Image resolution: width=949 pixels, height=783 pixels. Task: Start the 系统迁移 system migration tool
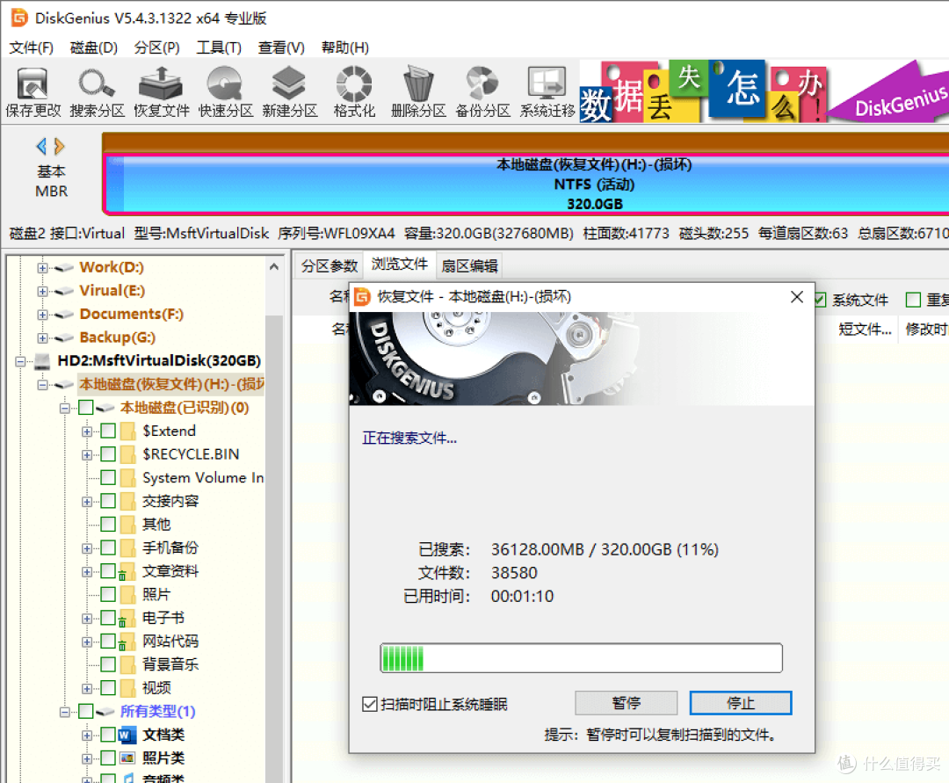tap(547, 92)
